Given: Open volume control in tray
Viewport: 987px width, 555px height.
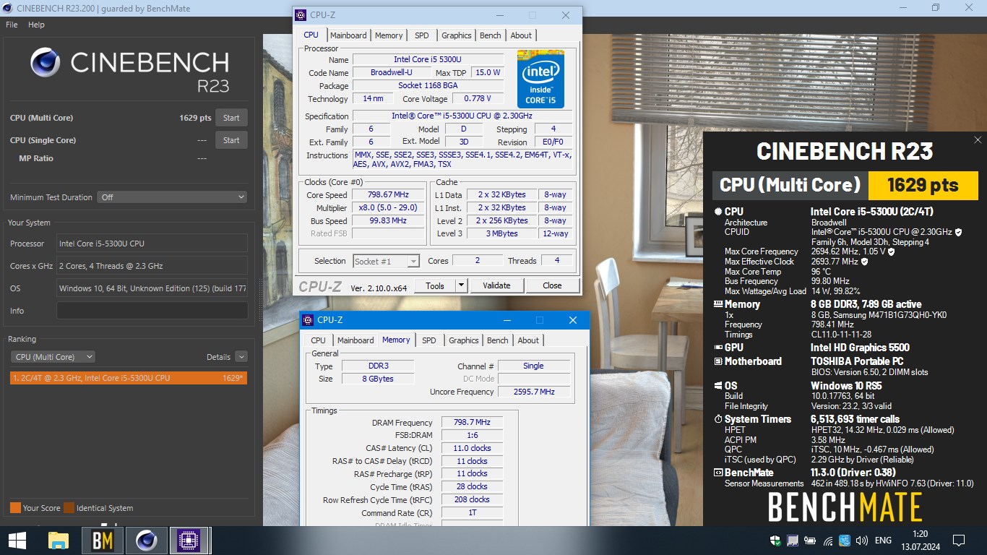Looking at the screenshot, I should coord(861,541).
